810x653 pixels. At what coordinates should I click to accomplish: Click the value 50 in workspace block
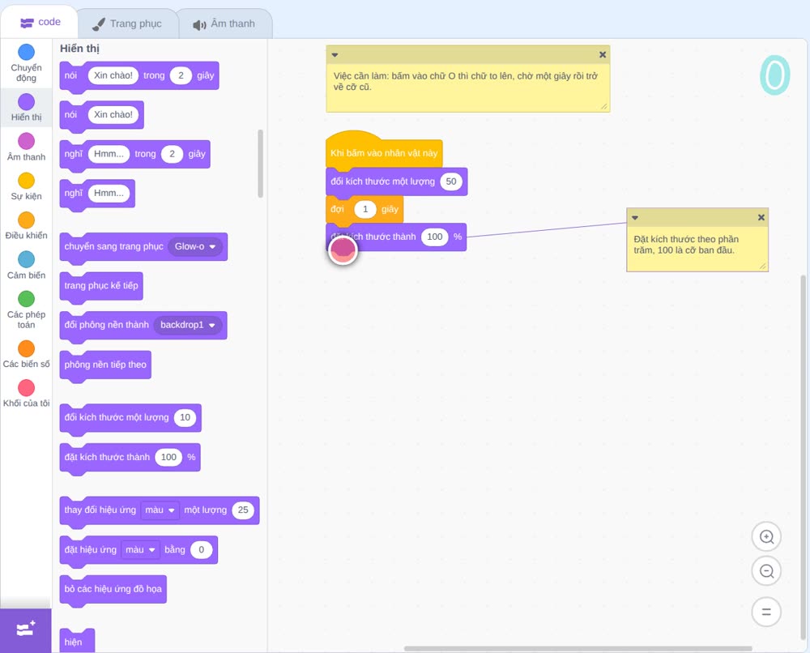(x=451, y=181)
